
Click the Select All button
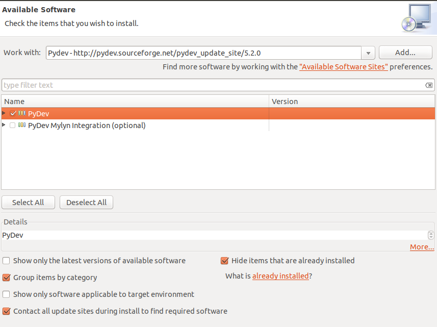click(28, 203)
